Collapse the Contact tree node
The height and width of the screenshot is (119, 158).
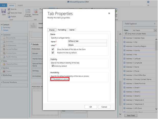[1, 24]
